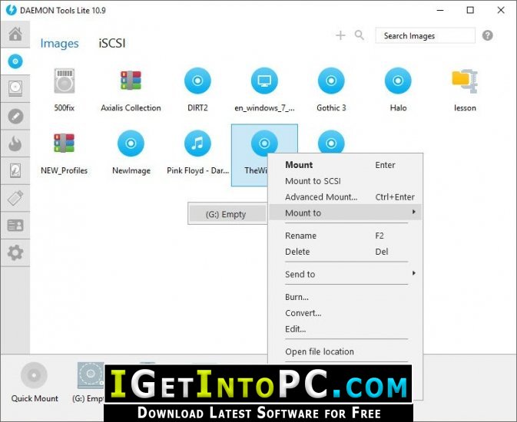The image size is (517, 422).
Task: Open the Home sidebar icon
Action: coord(15,35)
